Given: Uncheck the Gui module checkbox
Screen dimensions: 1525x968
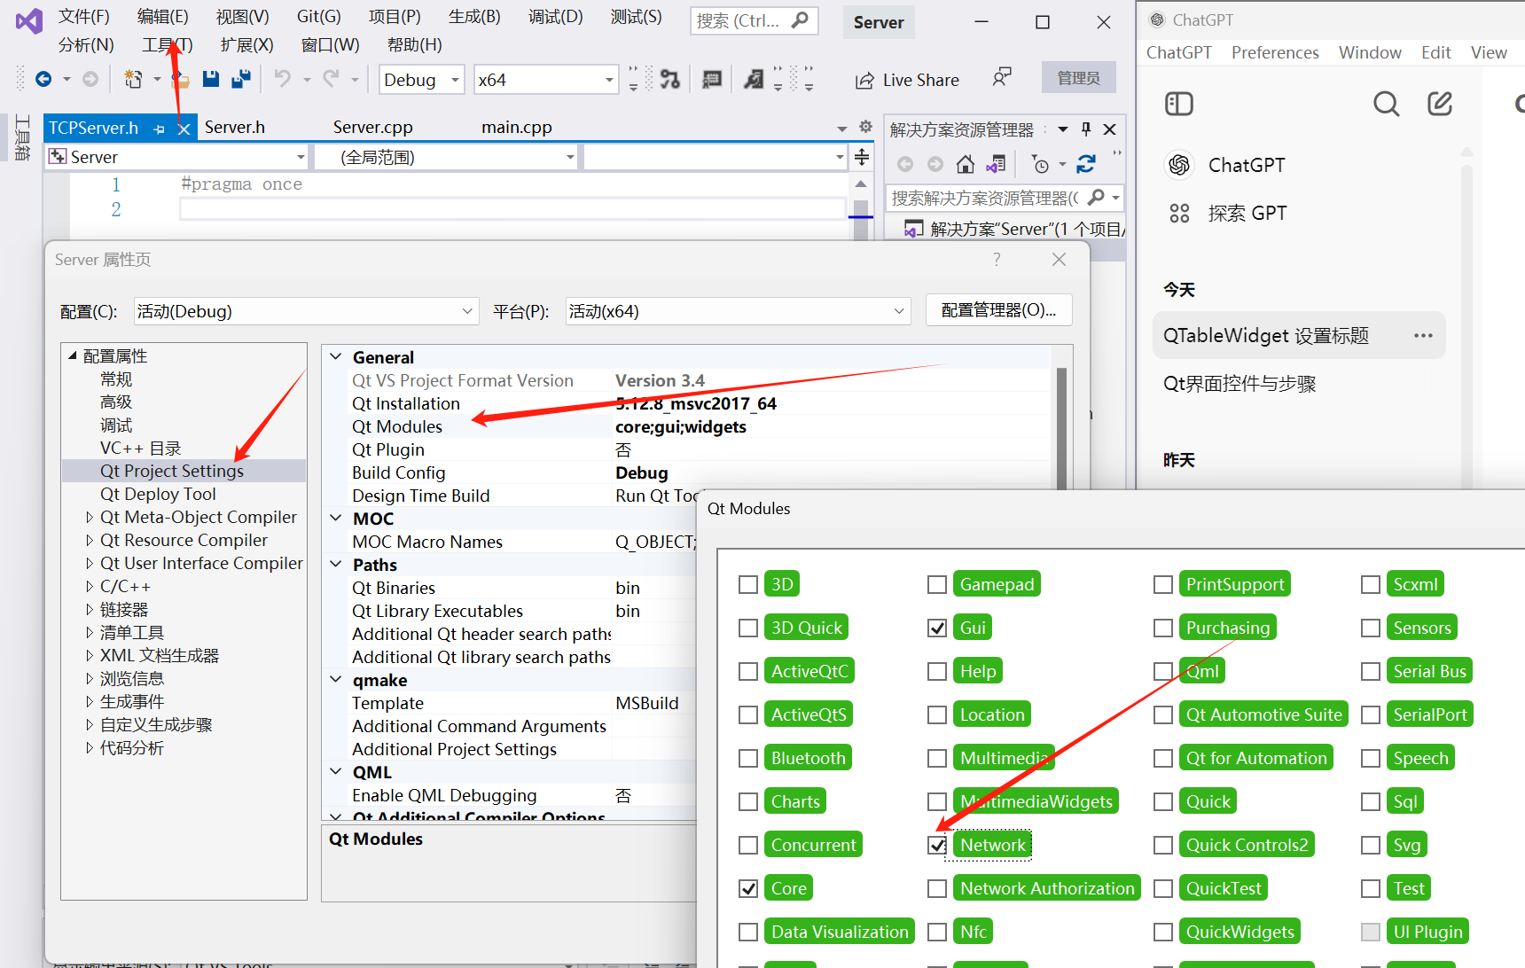Looking at the screenshot, I should click(x=937, y=628).
